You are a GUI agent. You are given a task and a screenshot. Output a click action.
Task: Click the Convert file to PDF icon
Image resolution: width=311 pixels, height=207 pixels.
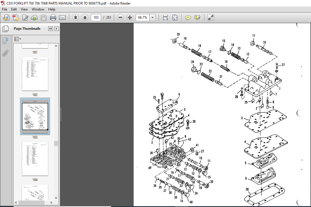16,18
